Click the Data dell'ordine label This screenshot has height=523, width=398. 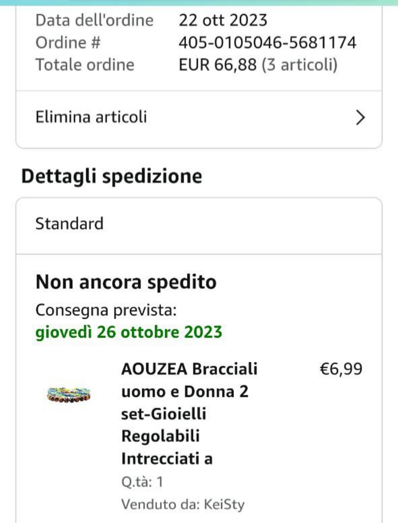pyautogui.click(x=94, y=20)
